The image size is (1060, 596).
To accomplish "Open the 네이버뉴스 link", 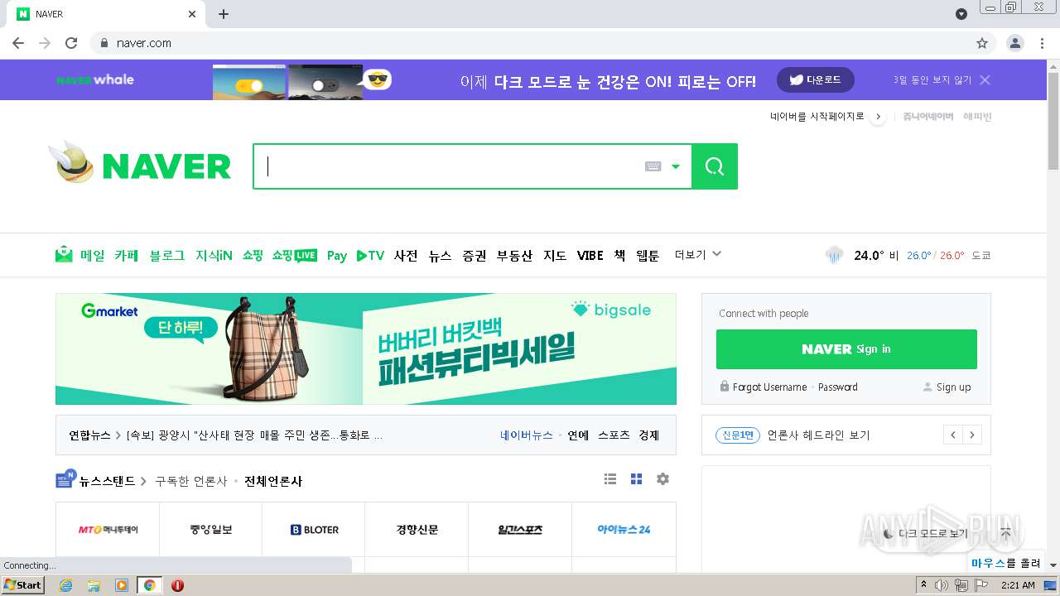I will pos(527,435).
